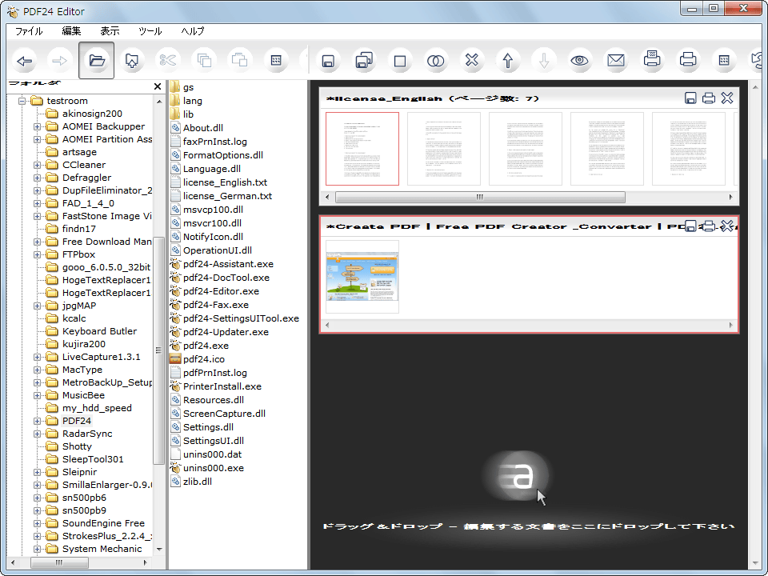
Task: Save the Create PDF document via its icon
Action: coord(690,226)
